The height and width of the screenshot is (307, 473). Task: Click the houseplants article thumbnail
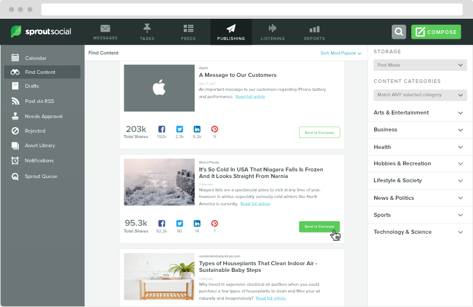(x=159, y=276)
